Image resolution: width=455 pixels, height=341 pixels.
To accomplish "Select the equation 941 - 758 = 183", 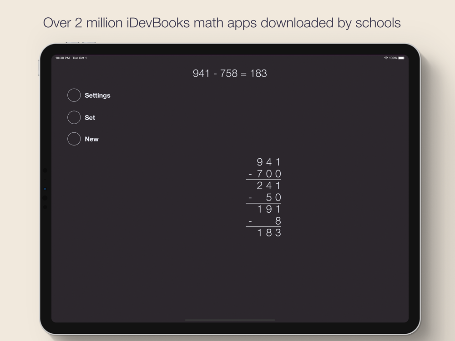I will point(230,73).
